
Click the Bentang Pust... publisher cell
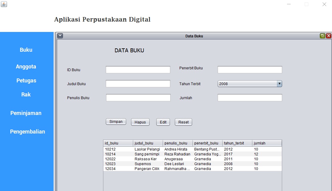pos(207,149)
